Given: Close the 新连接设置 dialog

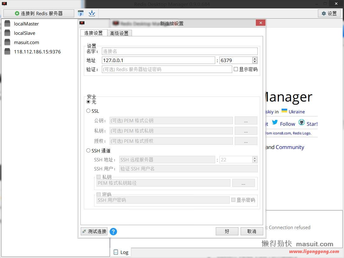Looking at the screenshot, I should click(x=260, y=23).
